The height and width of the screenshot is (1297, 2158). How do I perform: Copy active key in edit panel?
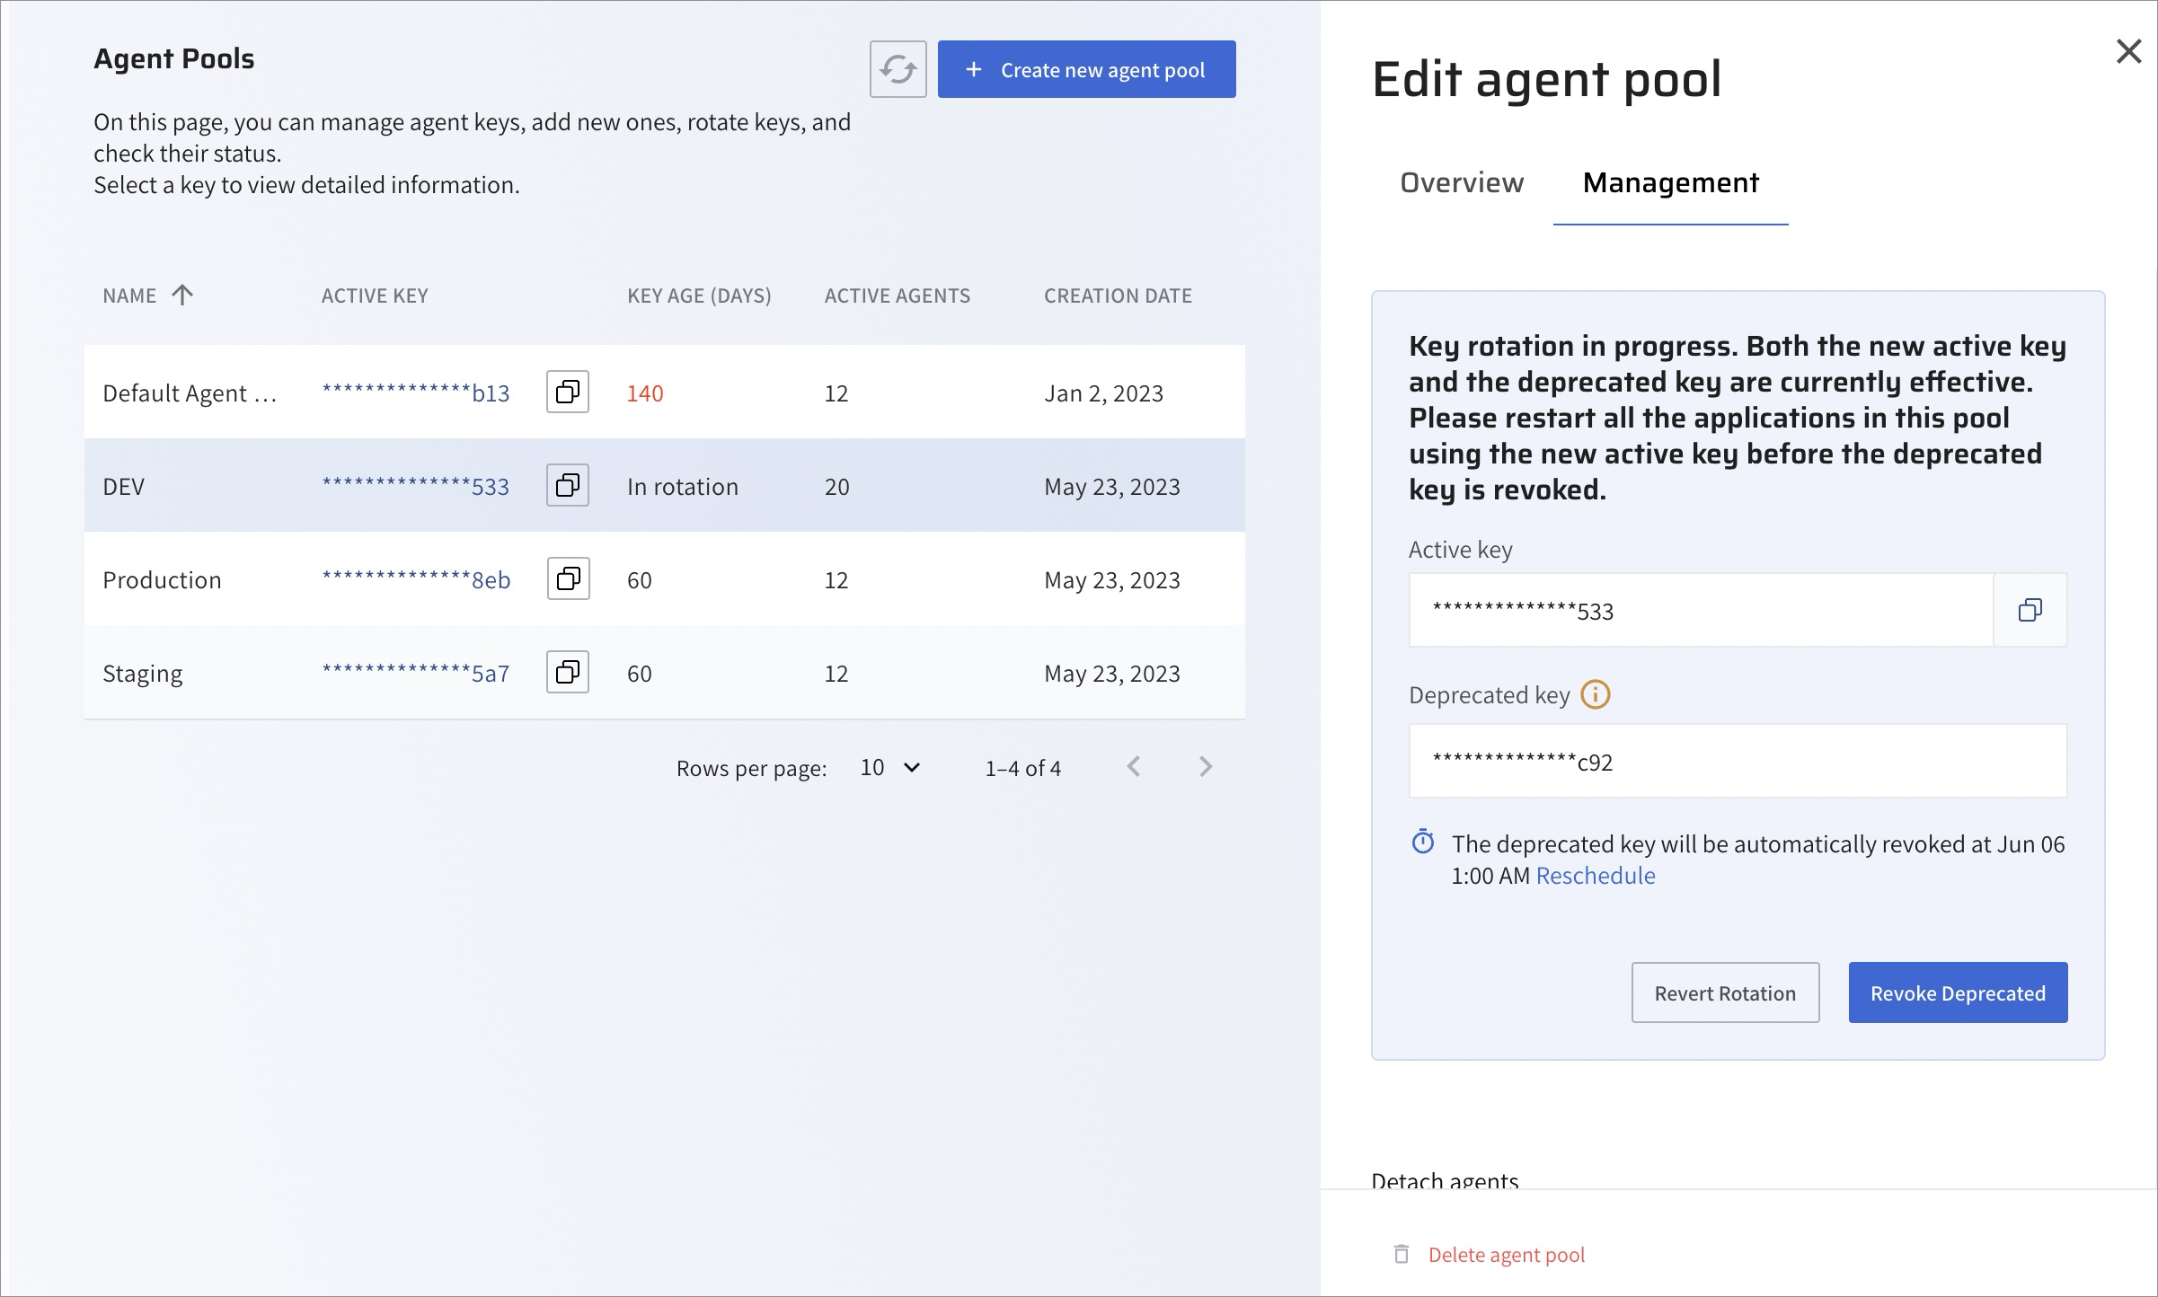2030,611
